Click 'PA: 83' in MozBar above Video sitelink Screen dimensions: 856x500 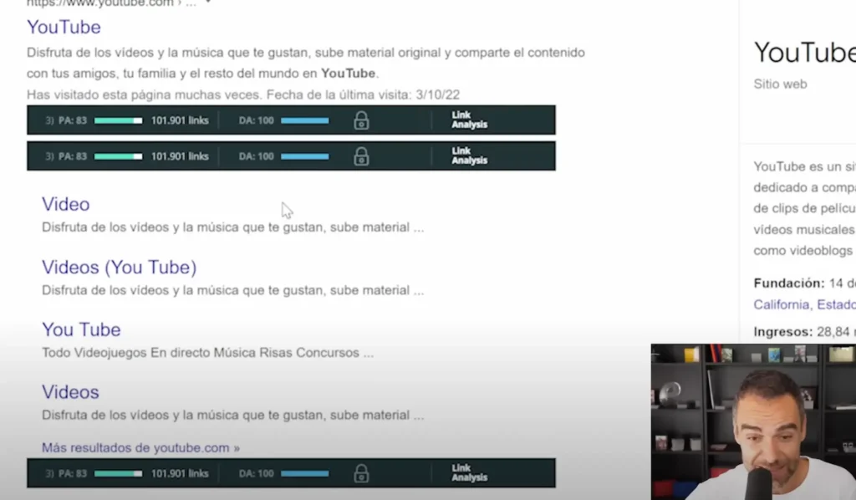click(73, 156)
